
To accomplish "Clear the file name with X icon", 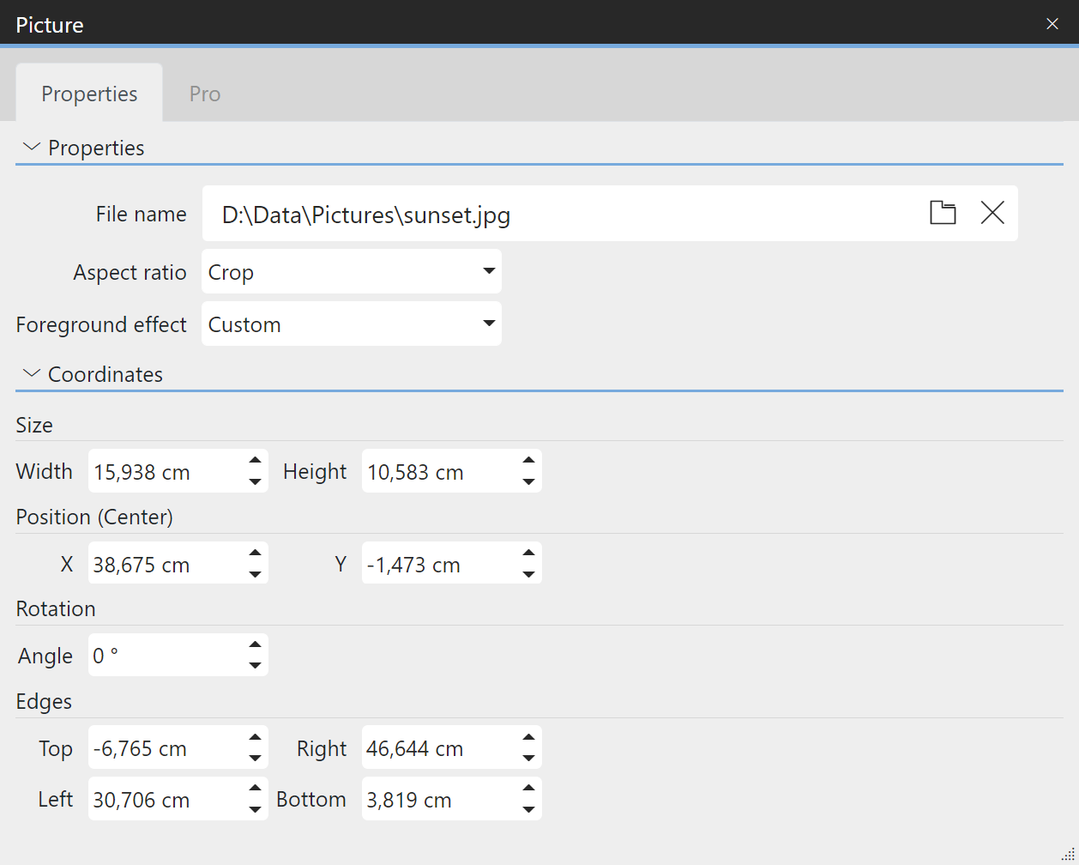I will click(992, 213).
